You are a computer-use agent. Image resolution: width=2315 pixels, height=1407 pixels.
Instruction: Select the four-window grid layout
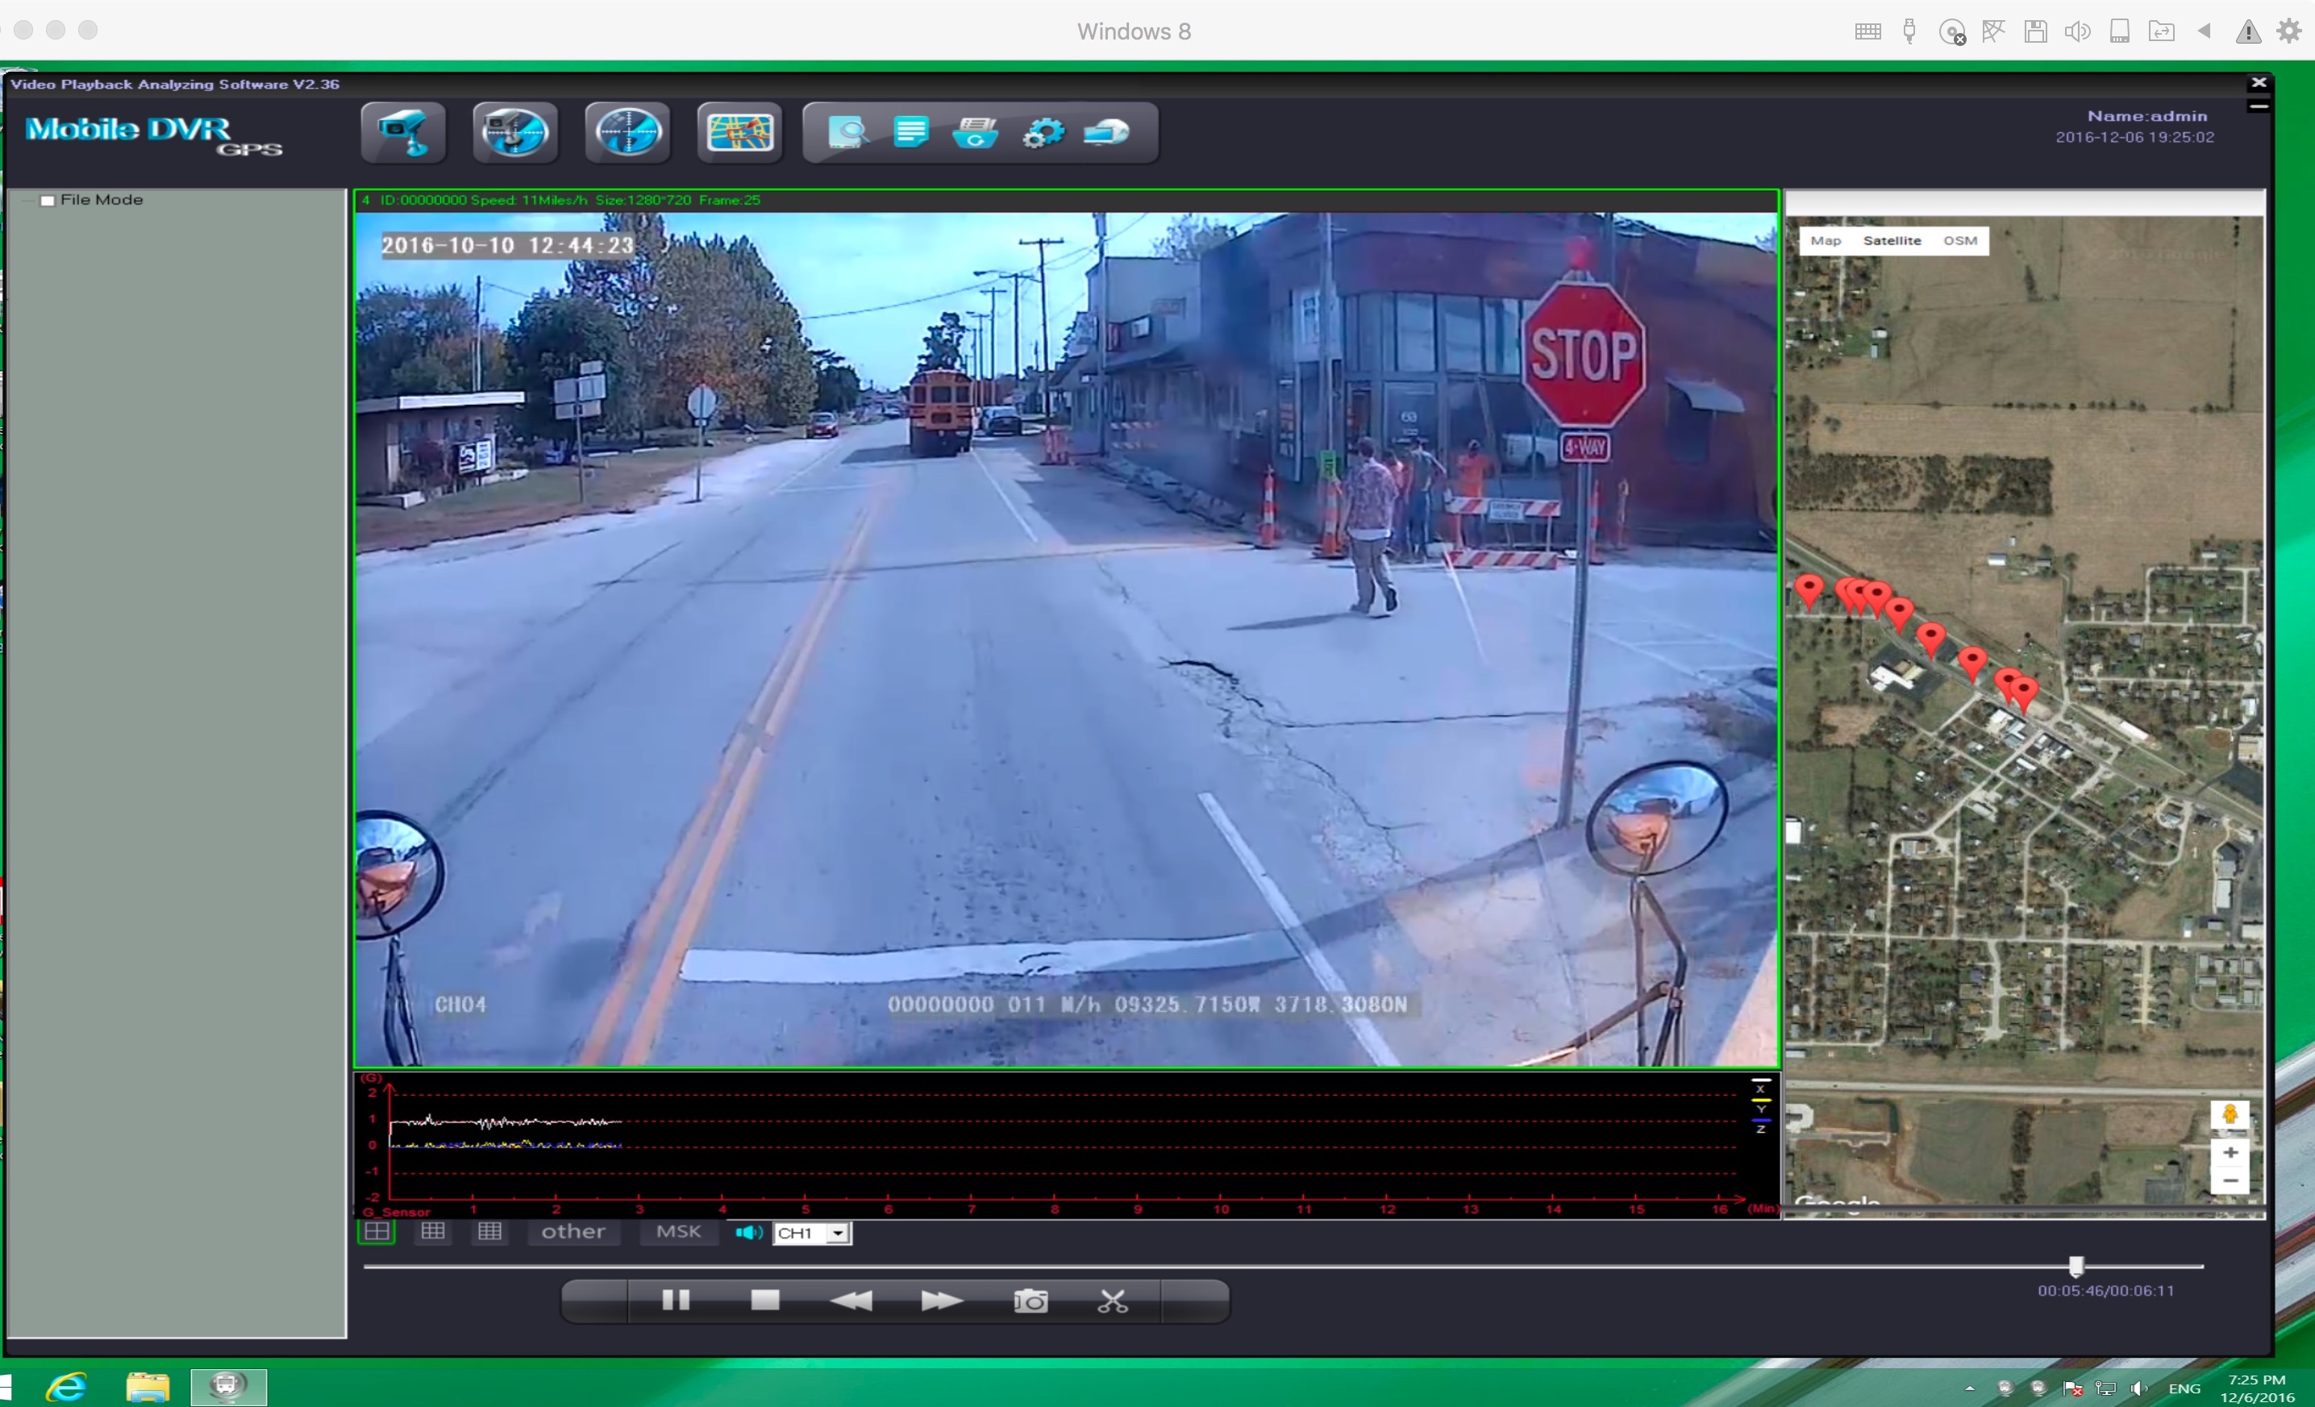coord(377,1231)
